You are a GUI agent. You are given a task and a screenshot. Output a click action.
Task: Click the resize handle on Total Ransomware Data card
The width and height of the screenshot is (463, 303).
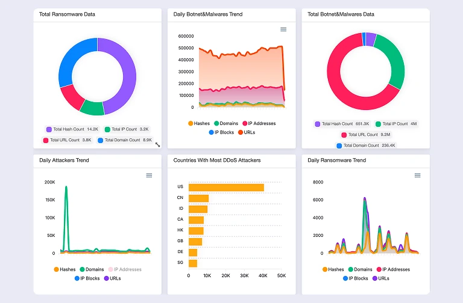pos(158,144)
